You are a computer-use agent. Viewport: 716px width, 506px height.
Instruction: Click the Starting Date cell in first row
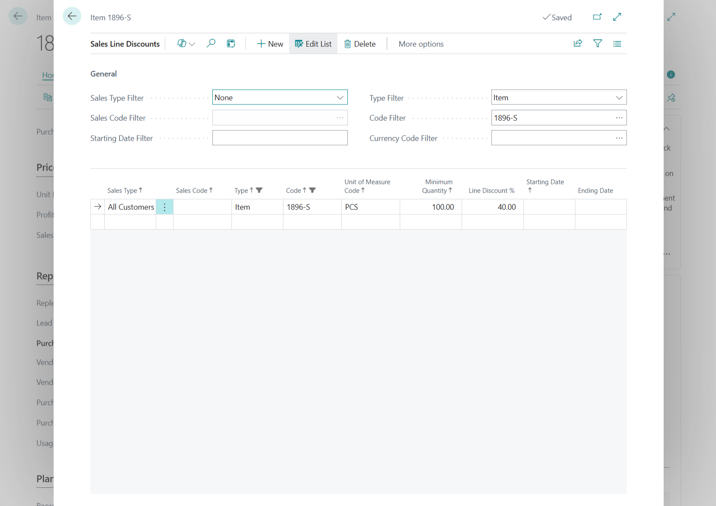(x=549, y=207)
